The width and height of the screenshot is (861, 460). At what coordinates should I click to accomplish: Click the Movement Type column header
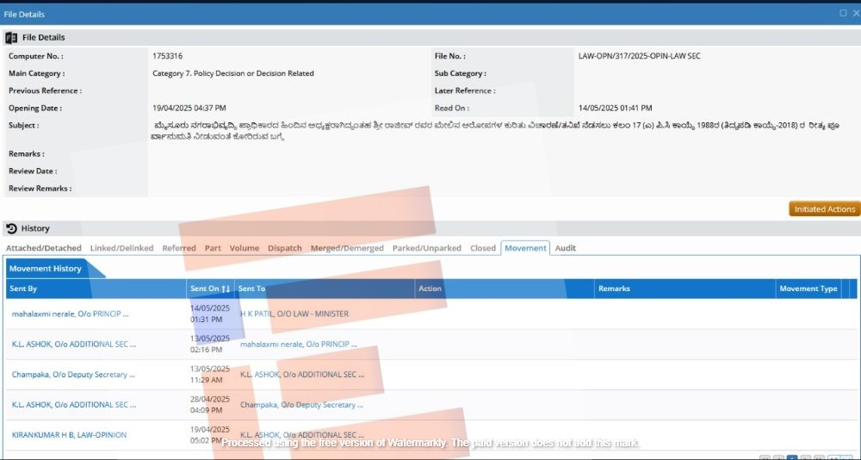pyautogui.click(x=808, y=289)
